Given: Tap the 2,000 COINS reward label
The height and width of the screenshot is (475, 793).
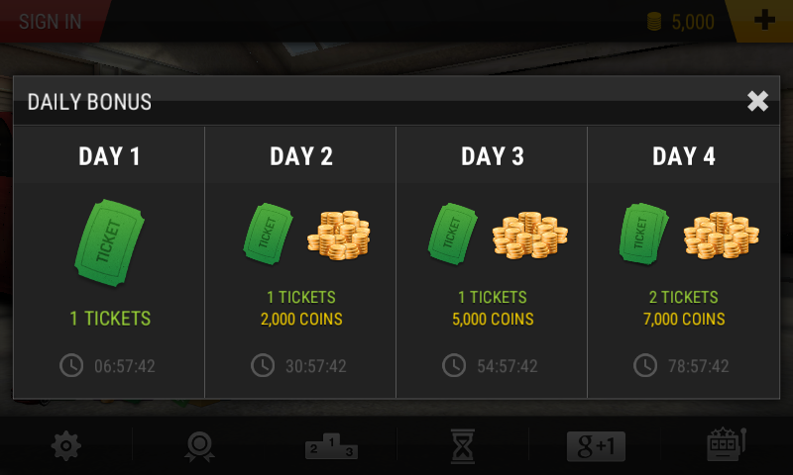Looking at the screenshot, I should 301,319.
